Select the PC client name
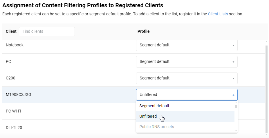The image size is (269, 138). [x=8, y=62]
